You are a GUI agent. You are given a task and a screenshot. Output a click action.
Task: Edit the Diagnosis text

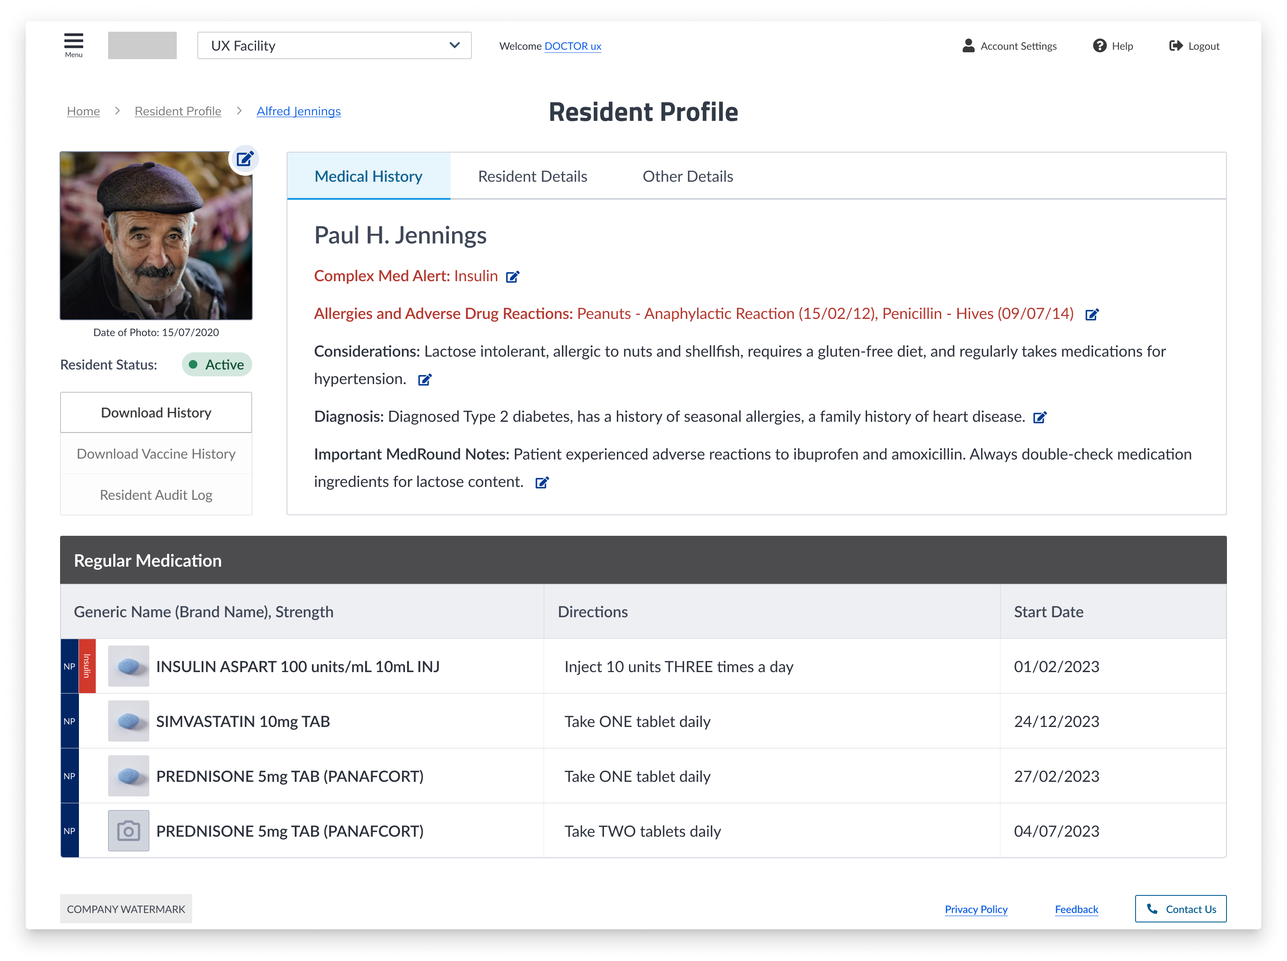(1040, 417)
